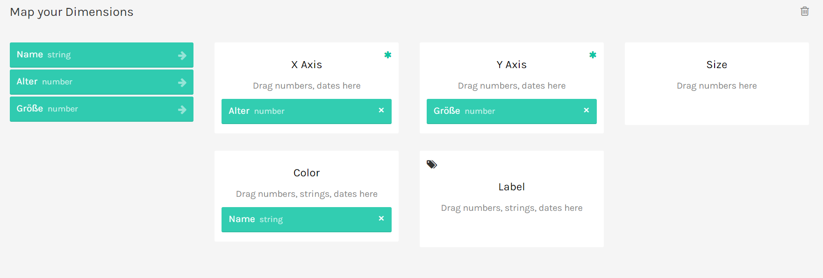Remove Größe from the Y Axis

(586, 110)
